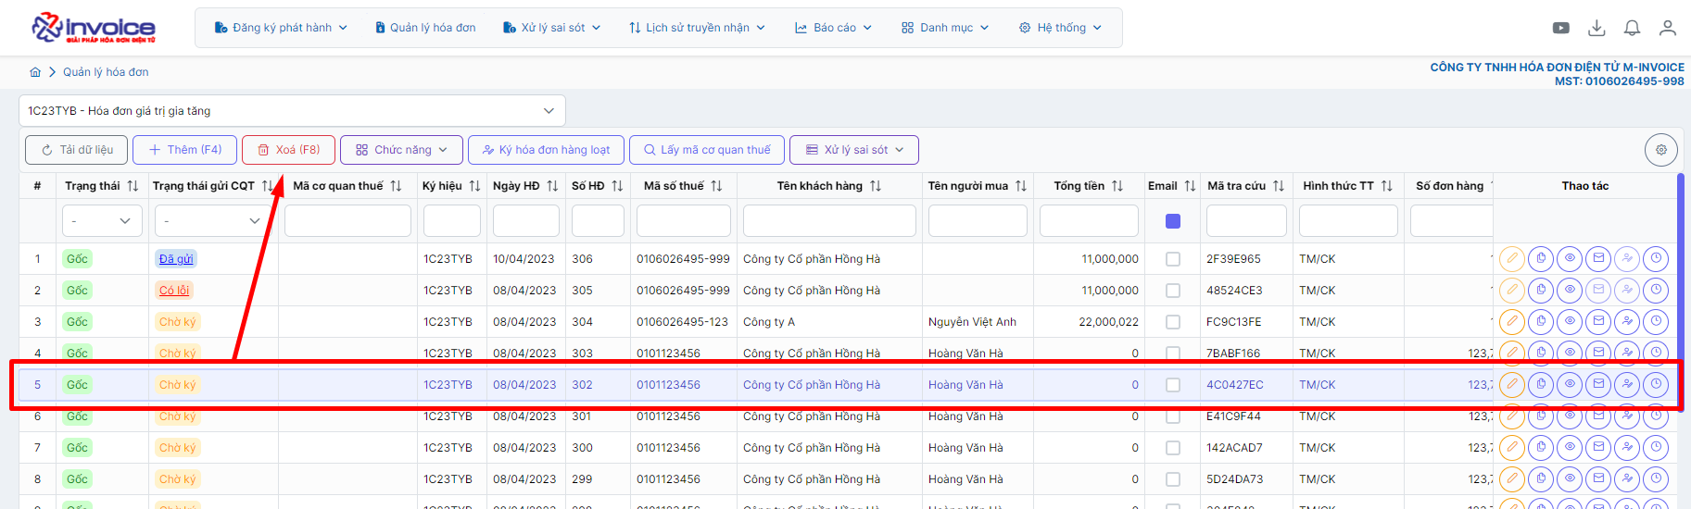Open Hệ thống menu
The image size is (1691, 509).
click(x=1060, y=28)
